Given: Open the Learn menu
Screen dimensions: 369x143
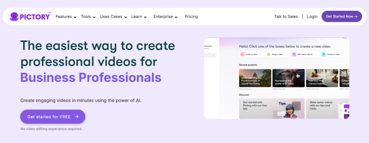Looking at the screenshot, I should [x=137, y=16].
